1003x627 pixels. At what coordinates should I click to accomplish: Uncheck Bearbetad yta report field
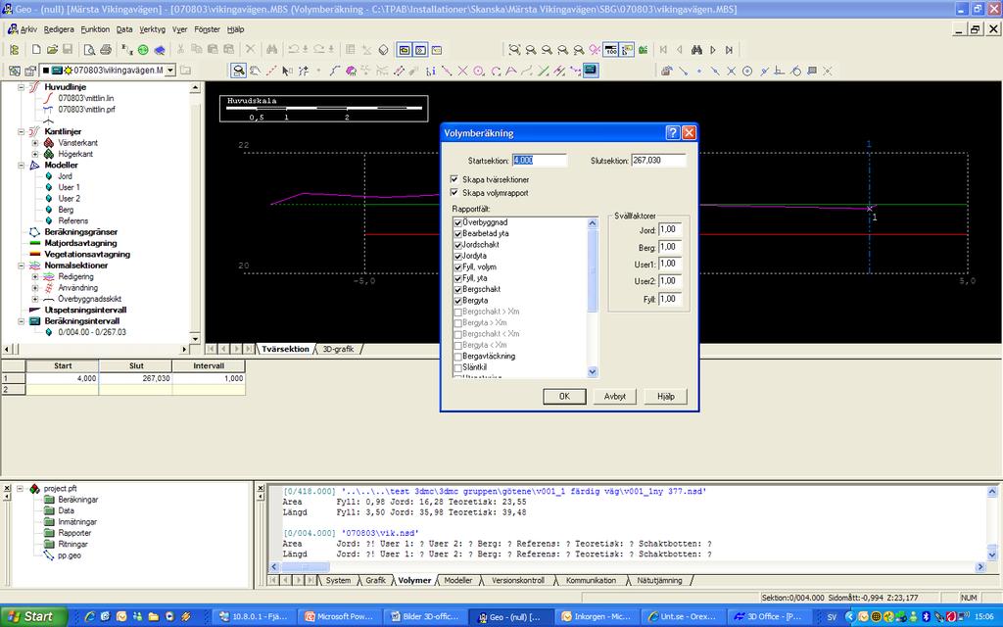(458, 233)
